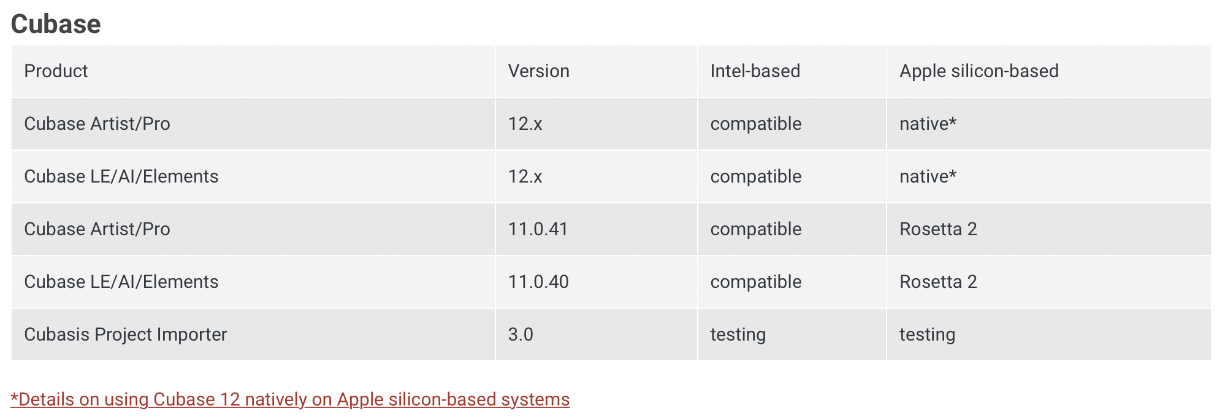The image size is (1225, 419).
Task: Click native* in Cubase Artist/Pro 12.x row
Action: pos(928,124)
